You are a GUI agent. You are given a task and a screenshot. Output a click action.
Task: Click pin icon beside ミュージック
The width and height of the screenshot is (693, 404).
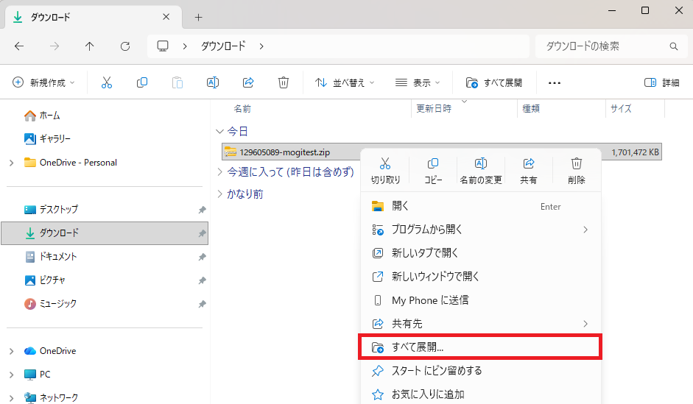(x=202, y=304)
